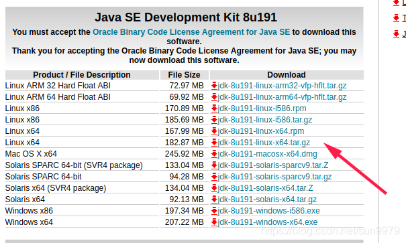Click 'Solaris SPARC 64-bit' 94.28 MB row text

(x=43, y=176)
